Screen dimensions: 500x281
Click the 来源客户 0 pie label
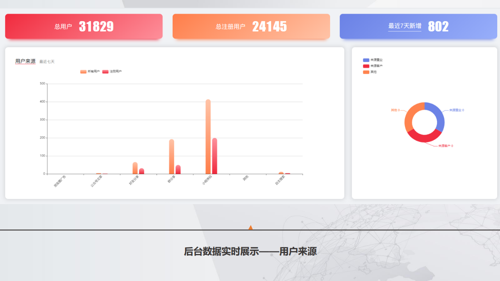click(x=446, y=146)
